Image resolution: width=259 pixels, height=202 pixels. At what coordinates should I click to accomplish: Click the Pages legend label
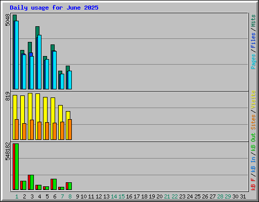253,62
